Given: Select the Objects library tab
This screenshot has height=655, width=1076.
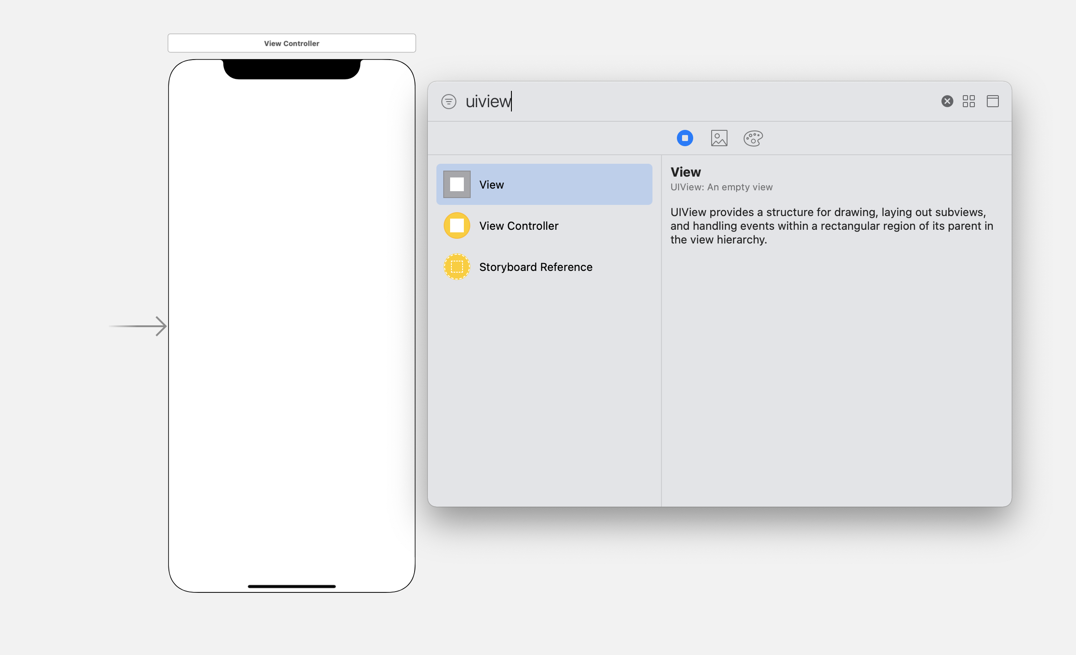Looking at the screenshot, I should [685, 138].
